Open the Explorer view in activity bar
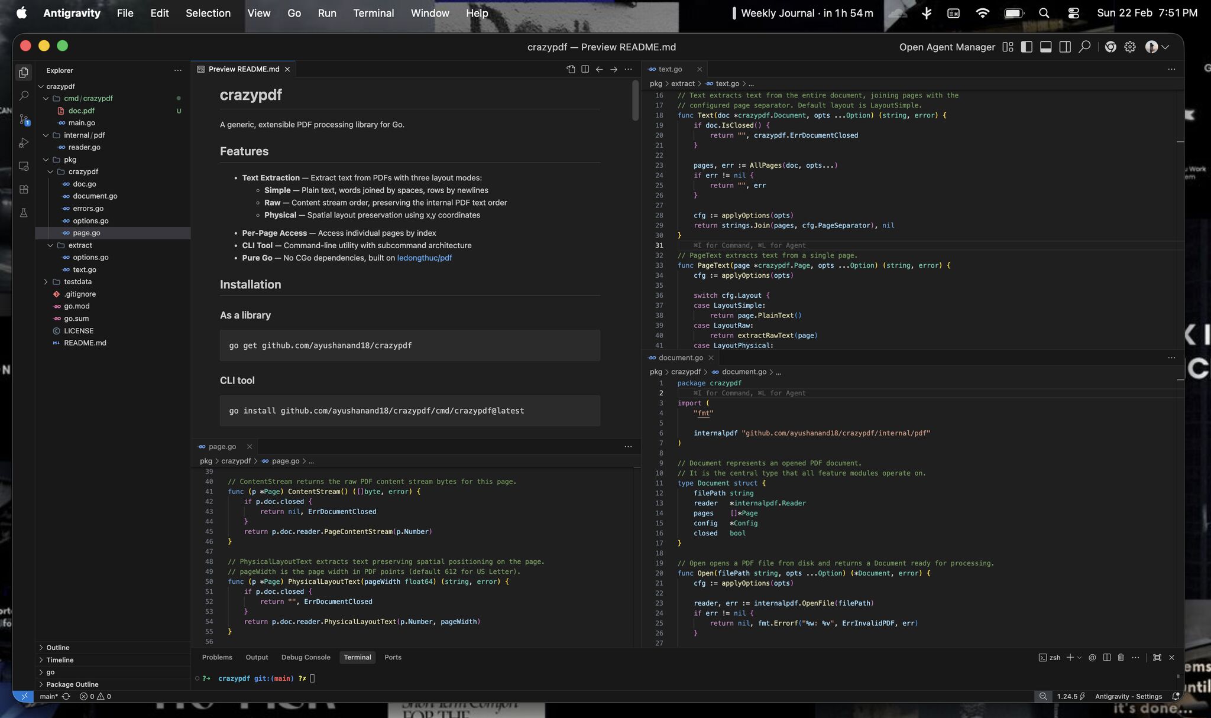 pyautogui.click(x=24, y=72)
